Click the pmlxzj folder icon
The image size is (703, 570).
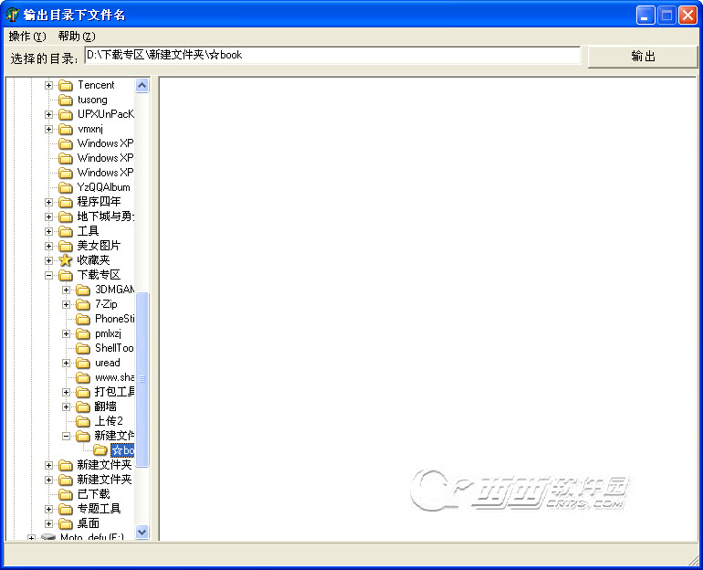tap(83, 333)
